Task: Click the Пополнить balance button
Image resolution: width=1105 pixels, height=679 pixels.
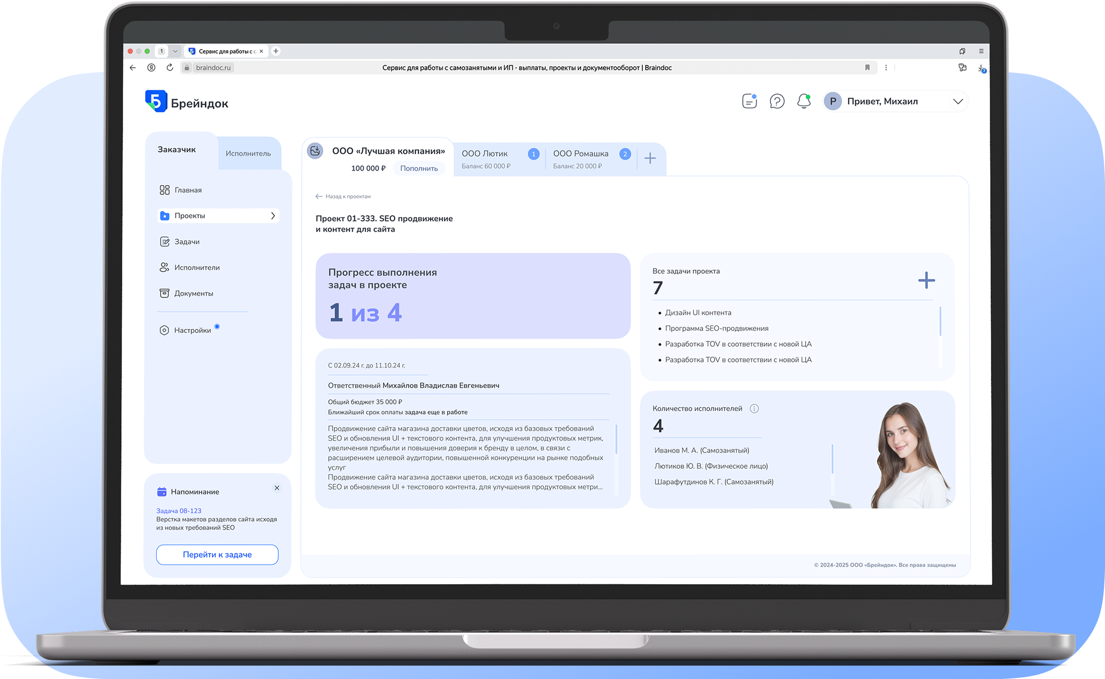Action: coord(419,168)
